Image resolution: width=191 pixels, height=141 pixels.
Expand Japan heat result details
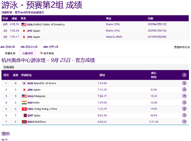pos(184,89)
